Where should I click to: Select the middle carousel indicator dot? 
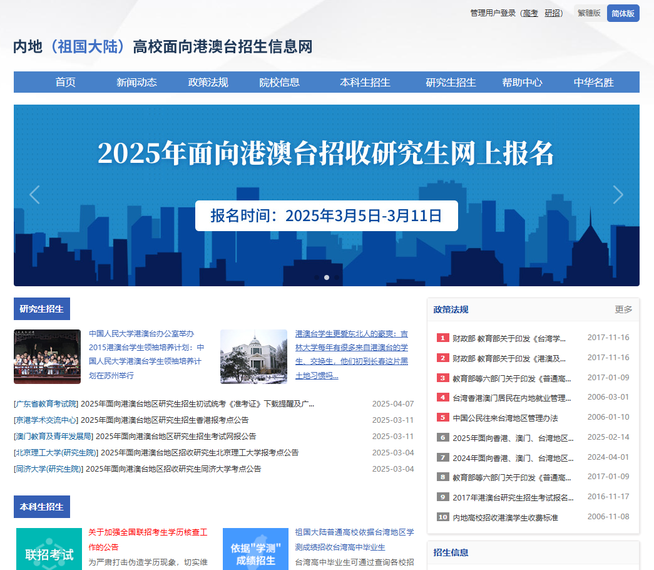pyautogui.click(x=327, y=277)
